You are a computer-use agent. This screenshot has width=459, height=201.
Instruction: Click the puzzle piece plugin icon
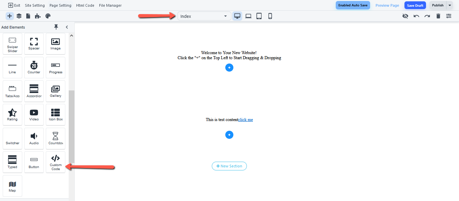(x=38, y=16)
